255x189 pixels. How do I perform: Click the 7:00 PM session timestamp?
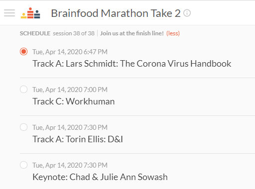70,90
